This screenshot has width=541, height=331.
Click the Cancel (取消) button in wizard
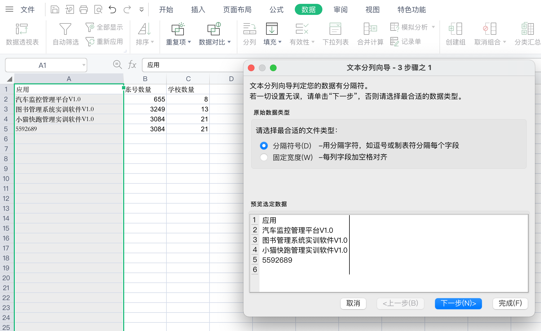tap(353, 303)
